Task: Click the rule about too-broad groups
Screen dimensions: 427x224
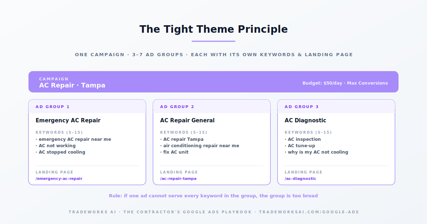Action: pyautogui.click(x=213, y=196)
